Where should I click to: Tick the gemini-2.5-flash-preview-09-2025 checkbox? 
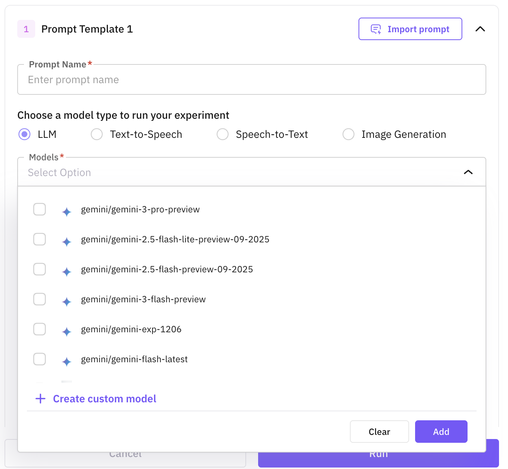click(40, 269)
